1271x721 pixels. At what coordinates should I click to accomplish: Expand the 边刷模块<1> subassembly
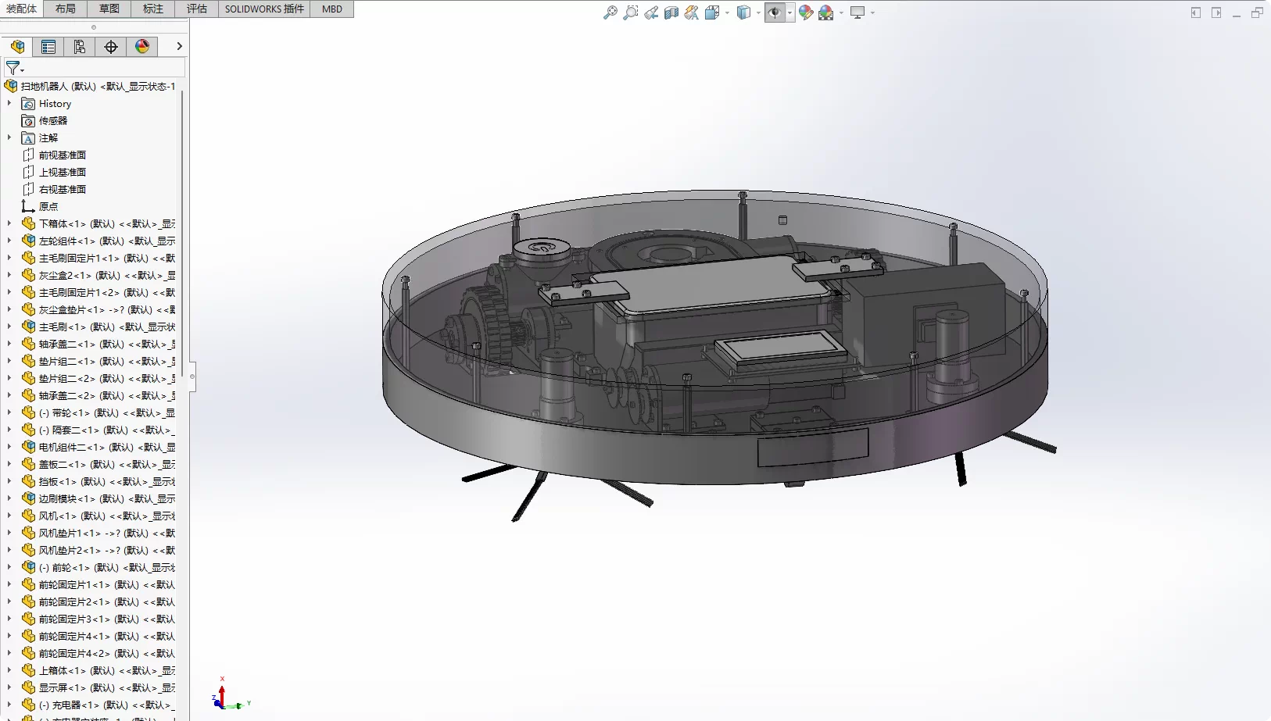[9, 498]
